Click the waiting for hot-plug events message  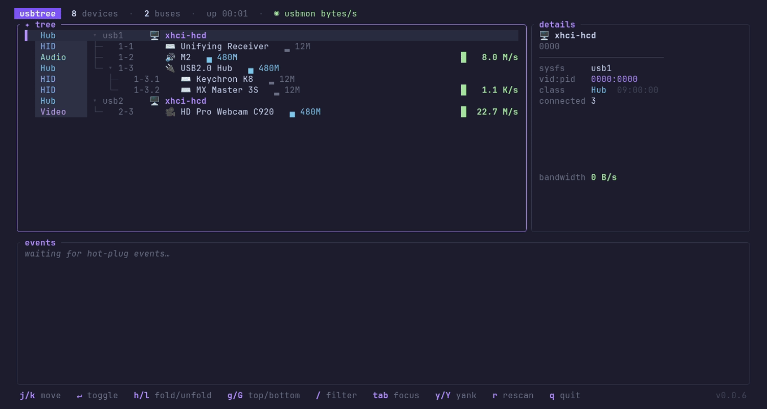[97, 254]
